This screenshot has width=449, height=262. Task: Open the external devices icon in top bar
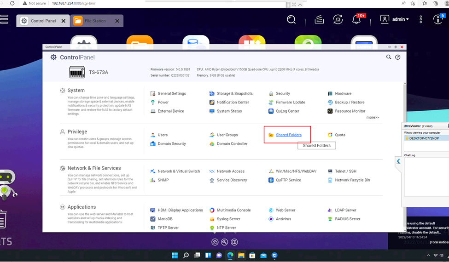coord(338,19)
